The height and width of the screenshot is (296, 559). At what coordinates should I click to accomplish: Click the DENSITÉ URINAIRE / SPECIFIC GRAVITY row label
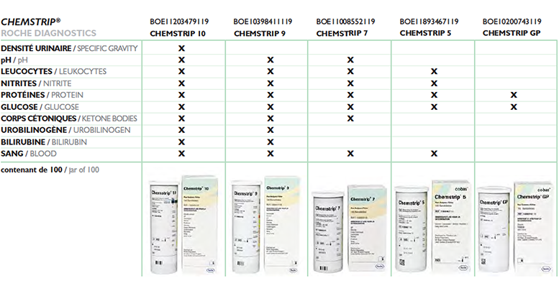pos(69,48)
